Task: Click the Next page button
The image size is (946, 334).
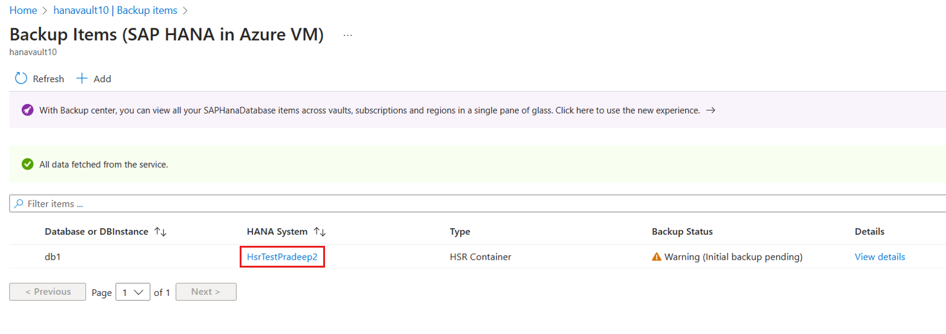Action: (x=206, y=292)
